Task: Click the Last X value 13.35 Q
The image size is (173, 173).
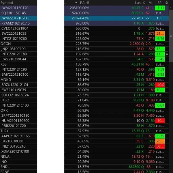Action: [x=138, y=131]
